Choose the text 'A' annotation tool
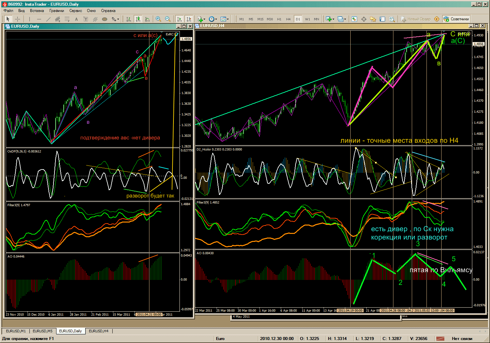The height and width of the screenshot is (343, 490). 77,19
